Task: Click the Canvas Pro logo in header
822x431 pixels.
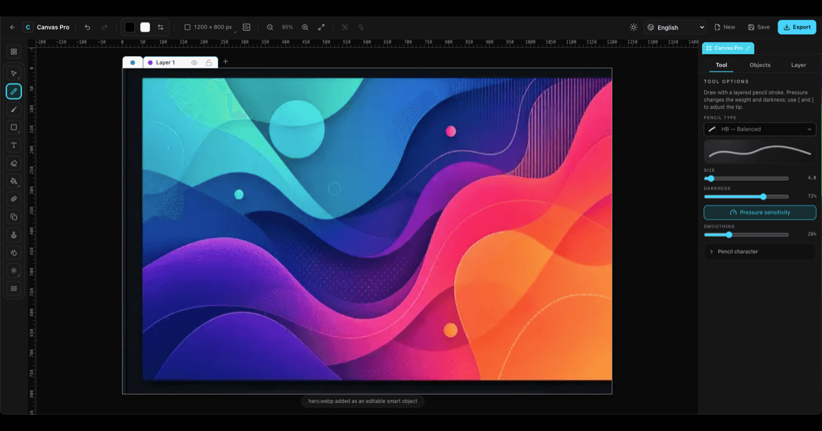Action: pyautogui.click(x=27, y=27)
